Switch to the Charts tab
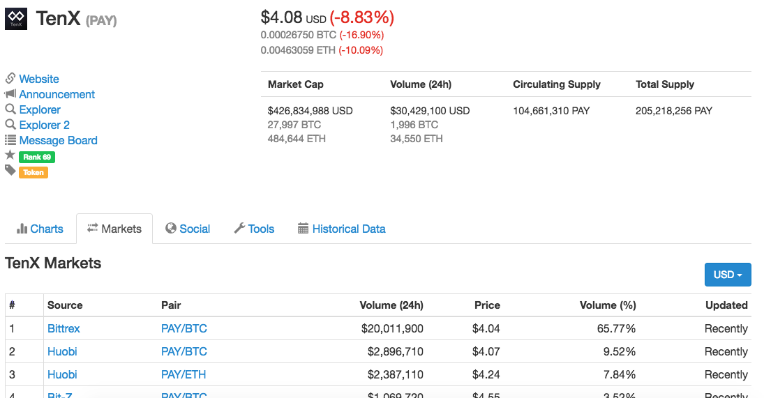 (40, 229)
